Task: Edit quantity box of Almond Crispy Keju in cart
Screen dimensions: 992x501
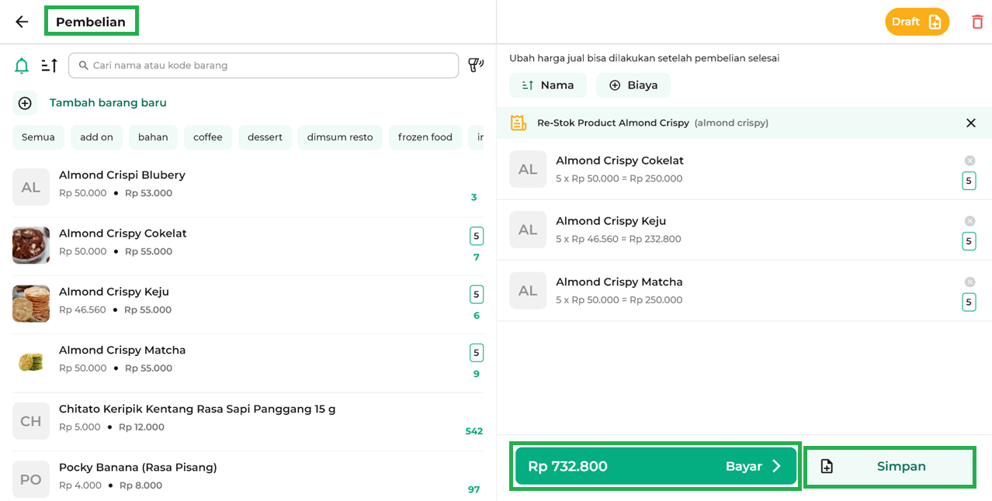Action: click(x=969, y=241)
